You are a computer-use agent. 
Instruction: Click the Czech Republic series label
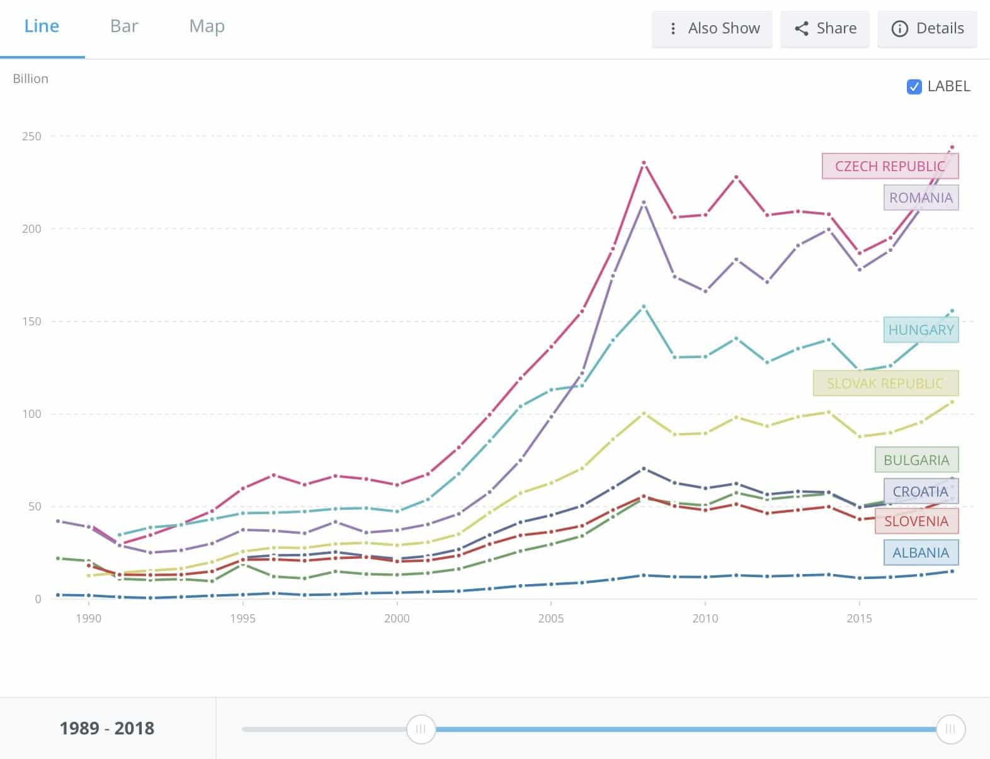(x=890, y=166)
